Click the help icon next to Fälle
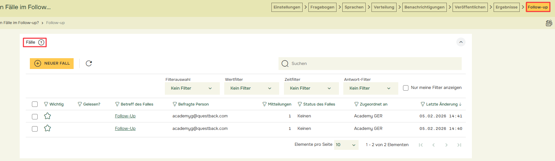The height and width of the screenshot is (161, 555). click(41, 42)
